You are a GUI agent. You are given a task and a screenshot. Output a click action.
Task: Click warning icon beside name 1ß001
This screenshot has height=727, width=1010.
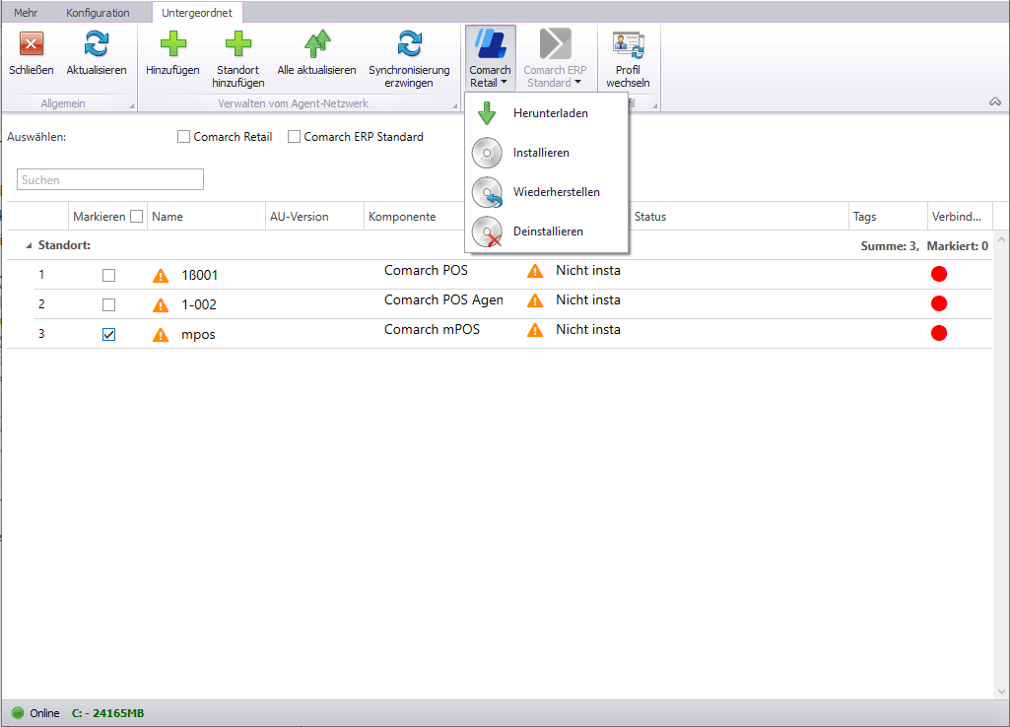[161, 276]
